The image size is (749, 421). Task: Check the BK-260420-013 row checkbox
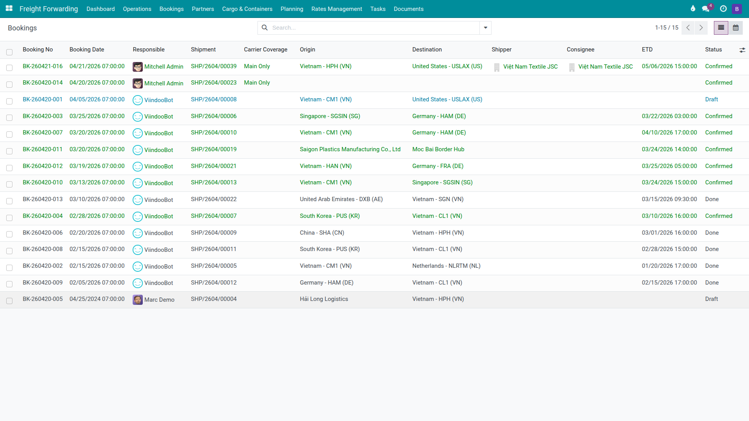coord(9,201)
